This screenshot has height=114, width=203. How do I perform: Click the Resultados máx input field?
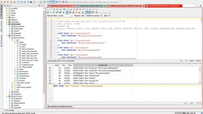105,13
